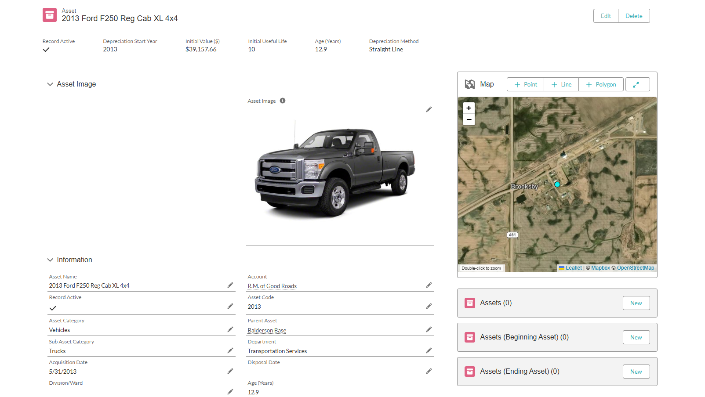Screen dimensions: 705x397
Task: Zoom out on the map
Action: point(469,119)
